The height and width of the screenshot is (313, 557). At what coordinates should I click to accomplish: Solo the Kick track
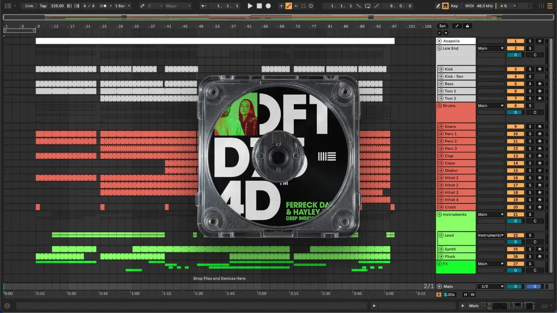click(x=530, y=69)
